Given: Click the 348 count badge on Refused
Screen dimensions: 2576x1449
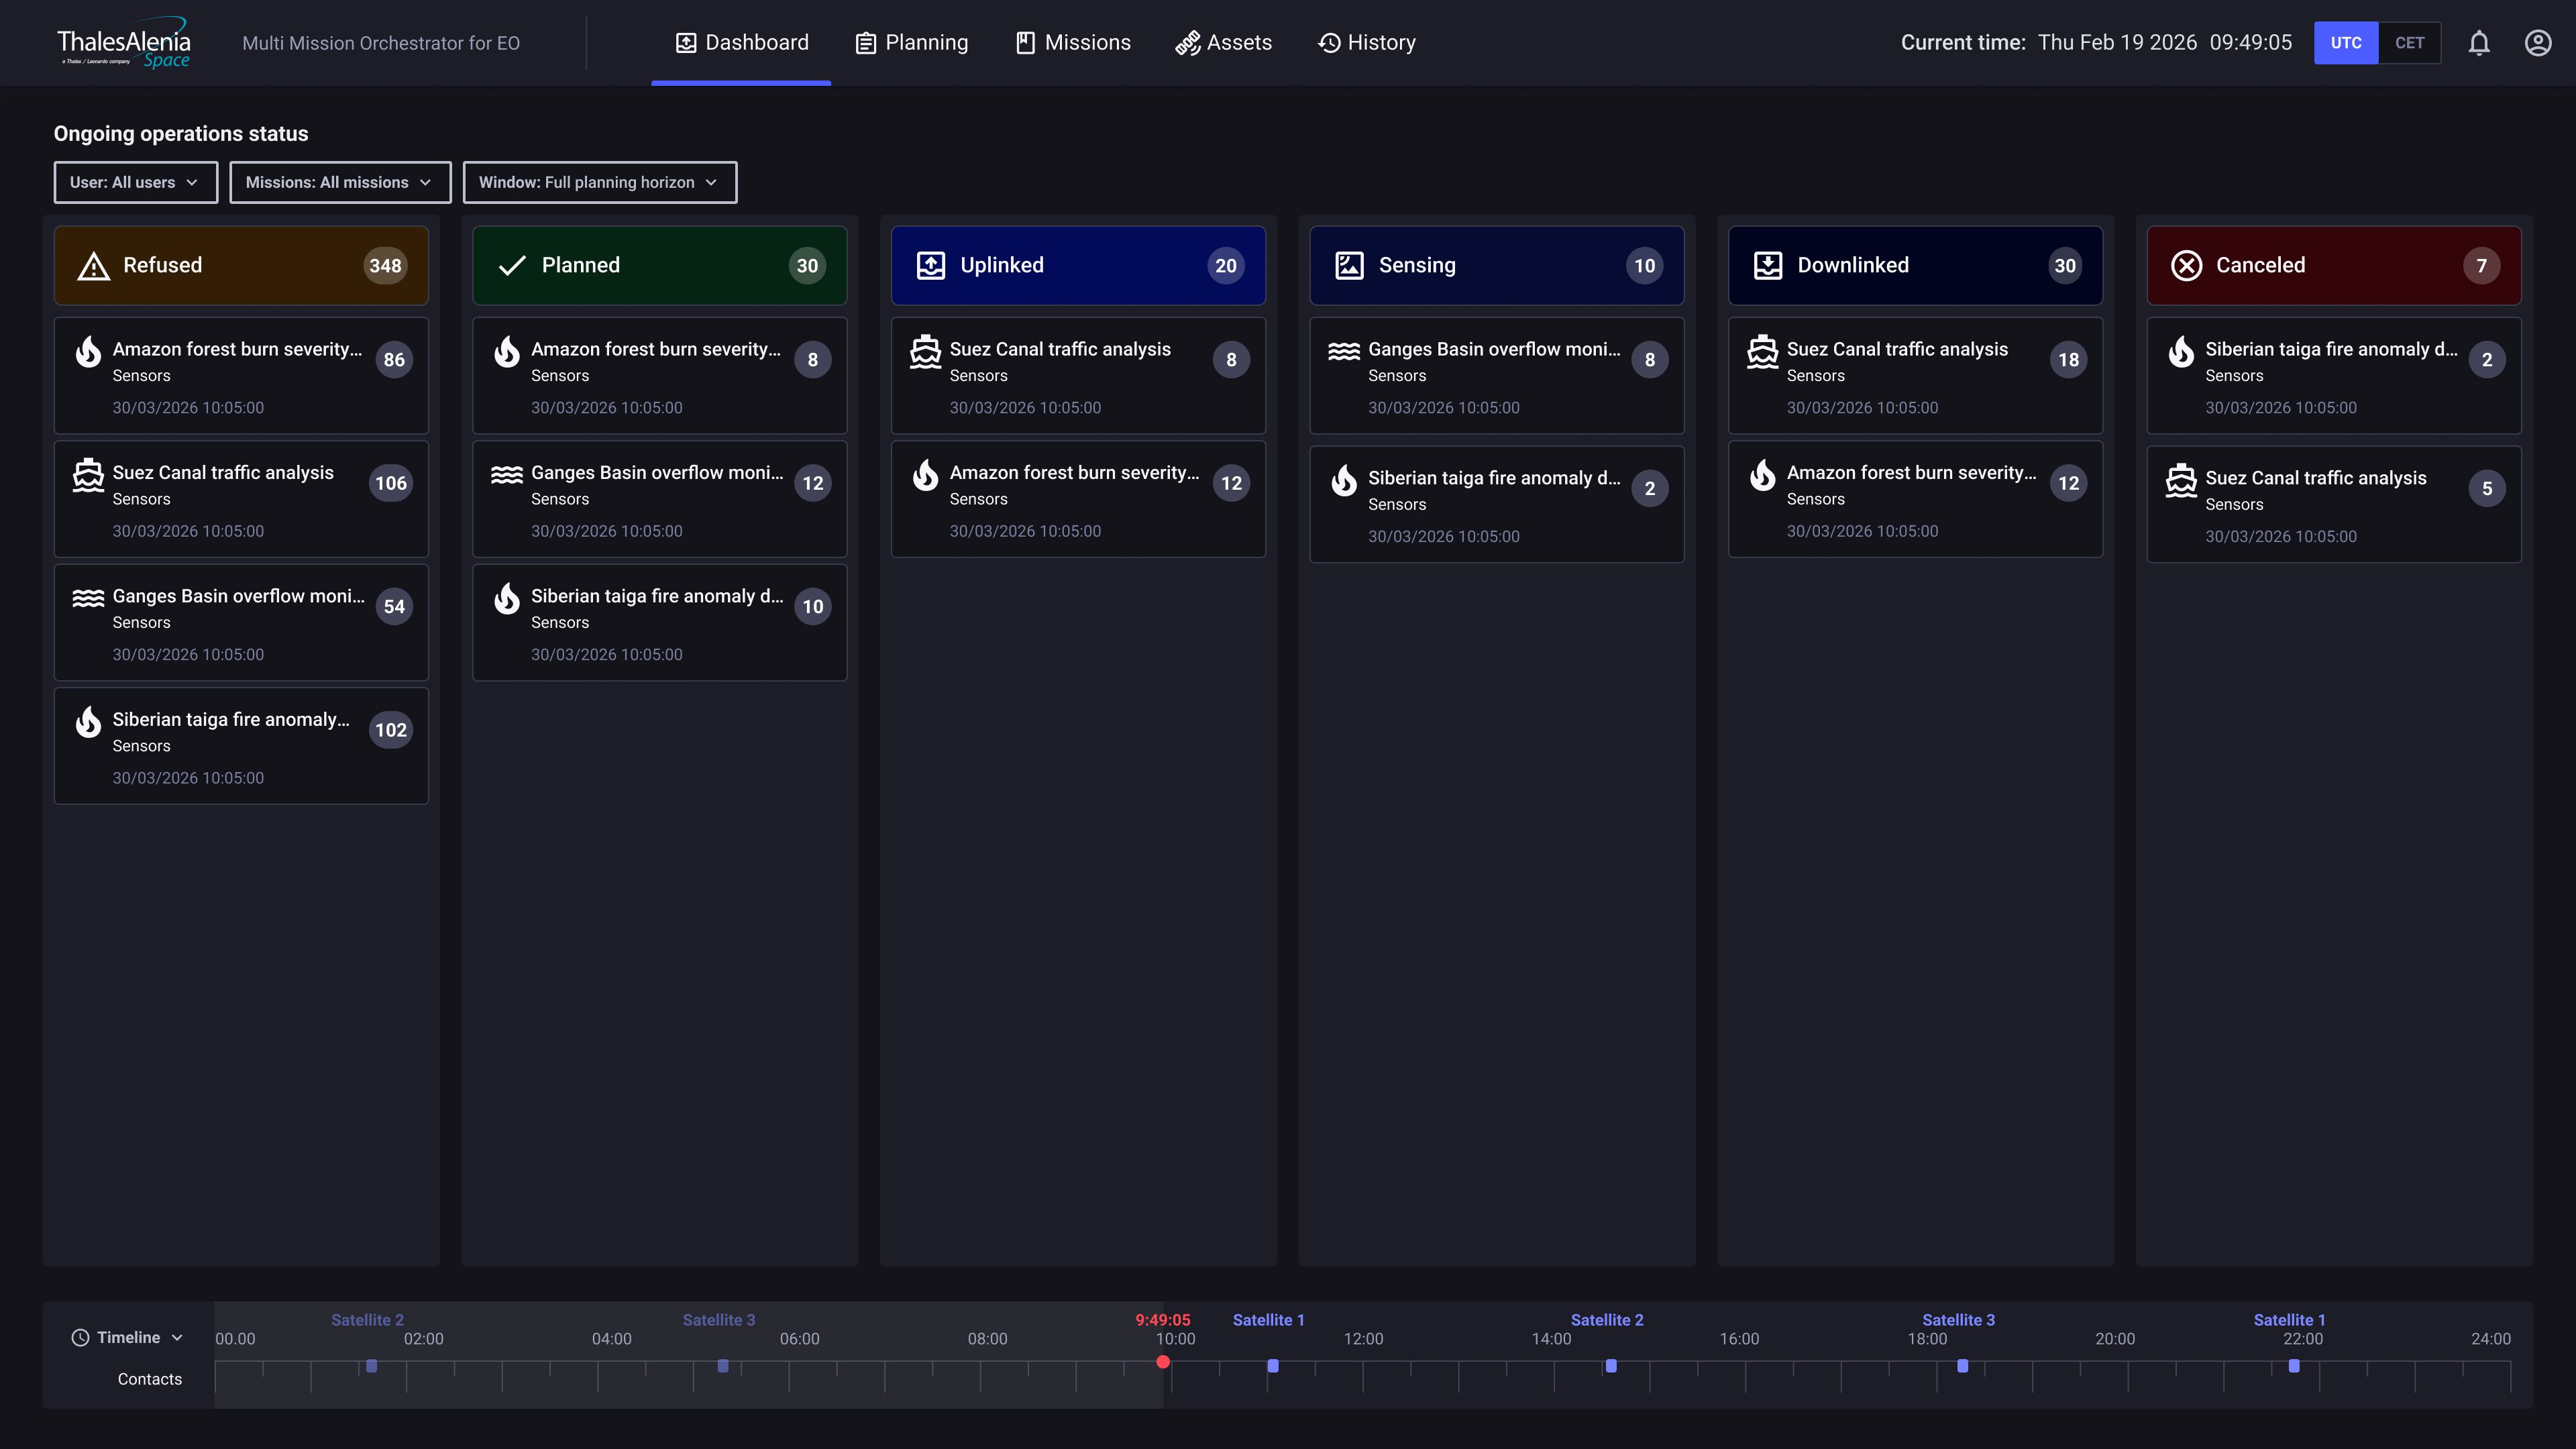Looking at the screenshot, I should coord(385,266).
